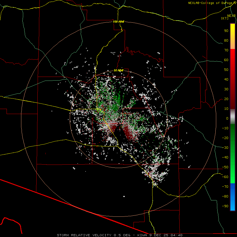The height and width of the screenshot is (237, 237).
Task: Select the -40 value on velocity scale
Action: (225, 157)
